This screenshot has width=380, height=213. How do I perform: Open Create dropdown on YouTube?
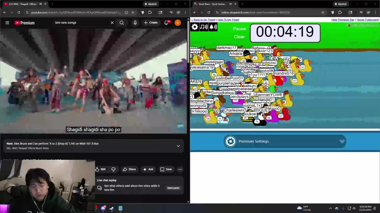151,23
